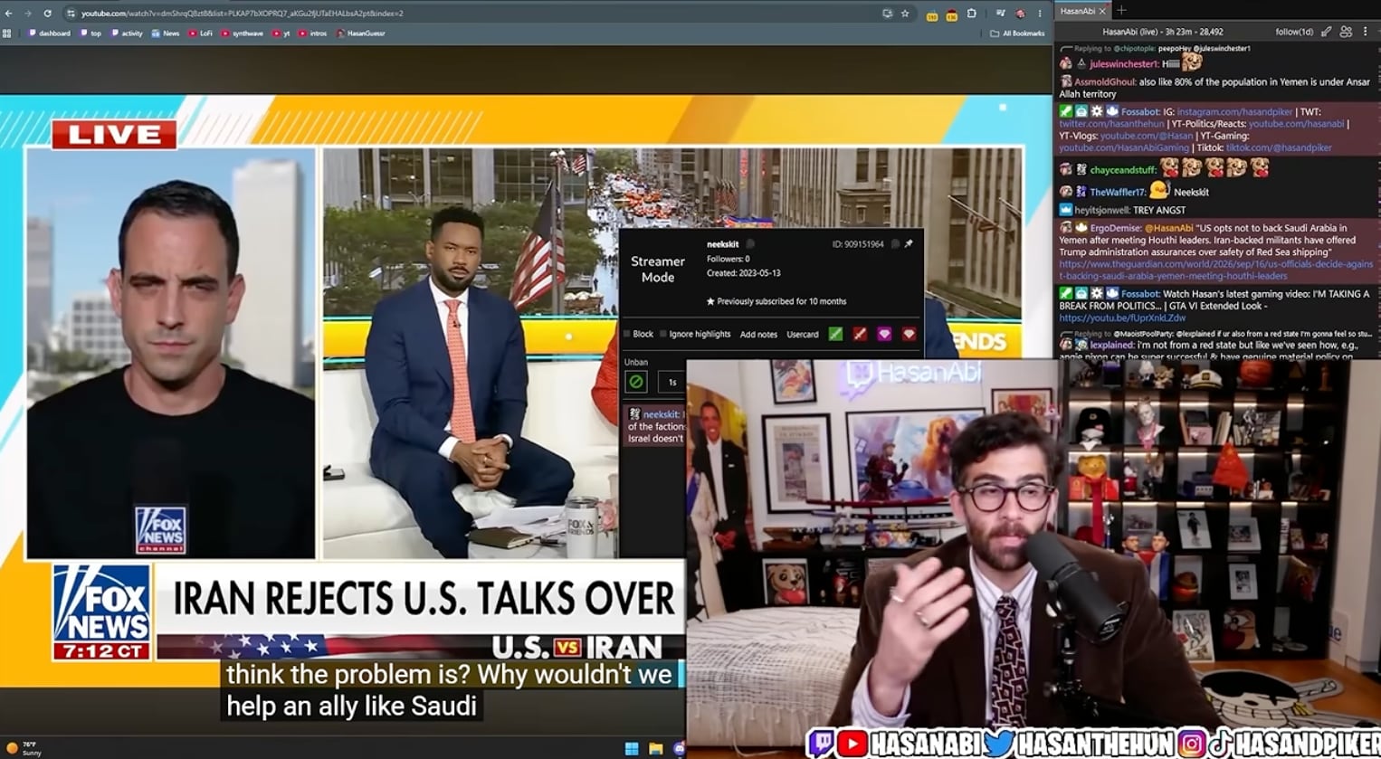Screen dimensions: 1381x759
Task: Click the follow(1d) chat mode label
Action: (x=1294, y=32)
